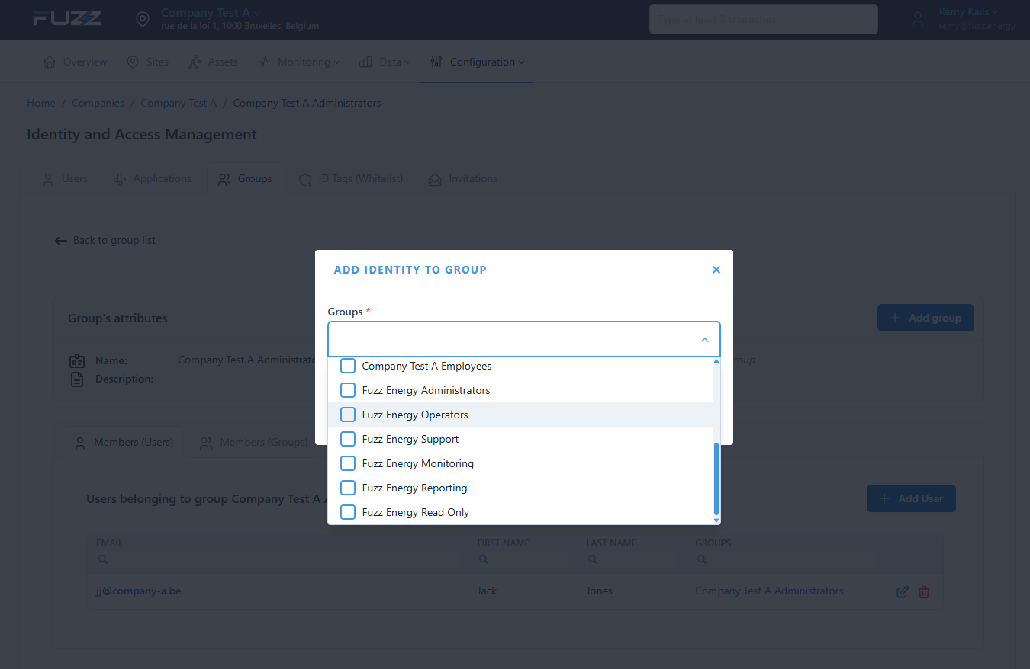Image resolution: width=1030 pixels, height=669 pixels.
Task: Click the ID Tags tab icon
Action: [305, 180]
